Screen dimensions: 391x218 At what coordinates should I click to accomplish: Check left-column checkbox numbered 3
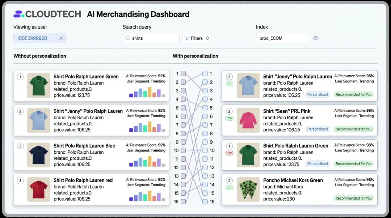pos(183,91)
